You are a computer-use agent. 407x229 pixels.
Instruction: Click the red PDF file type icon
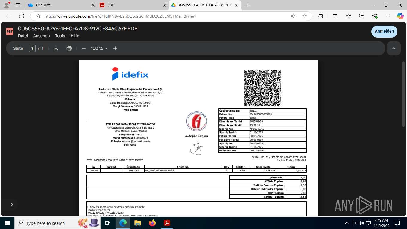[x=10, y=31]
